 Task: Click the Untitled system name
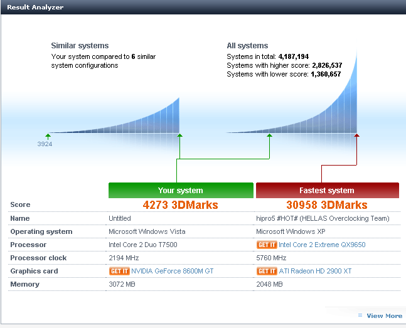pyautogui.click(x=120, y=218)
